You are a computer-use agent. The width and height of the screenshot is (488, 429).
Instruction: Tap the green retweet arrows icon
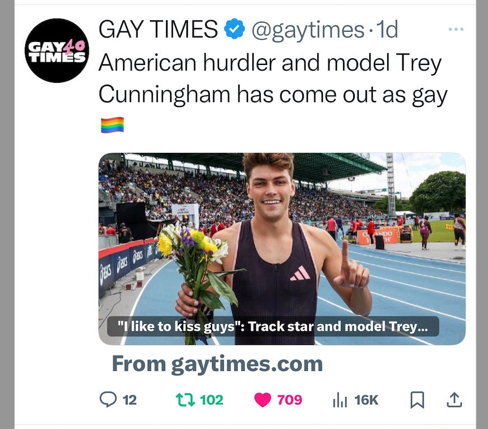(x=185, y=400)
